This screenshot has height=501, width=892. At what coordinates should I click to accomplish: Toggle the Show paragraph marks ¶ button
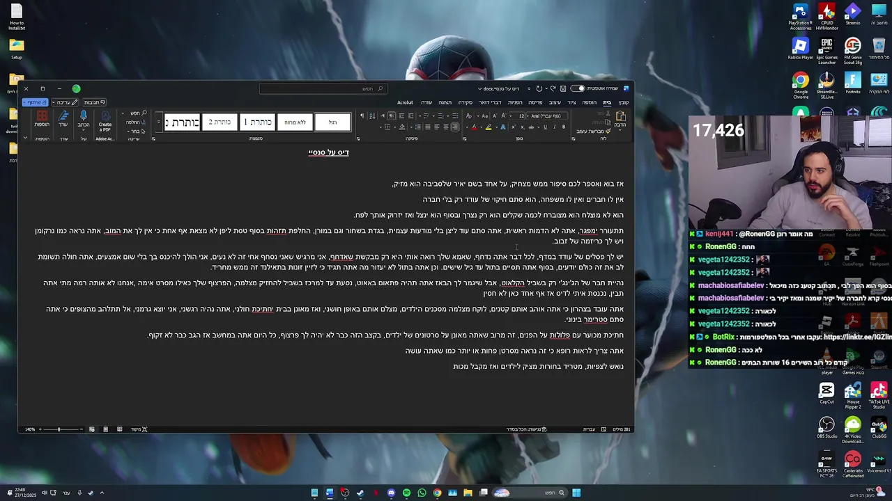(x=362, y=116)
